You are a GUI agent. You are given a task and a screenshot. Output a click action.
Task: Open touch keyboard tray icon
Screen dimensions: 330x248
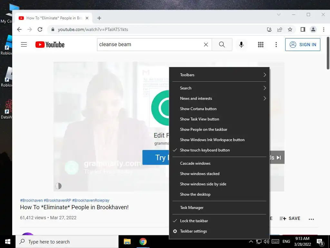(x=275, y=242)
